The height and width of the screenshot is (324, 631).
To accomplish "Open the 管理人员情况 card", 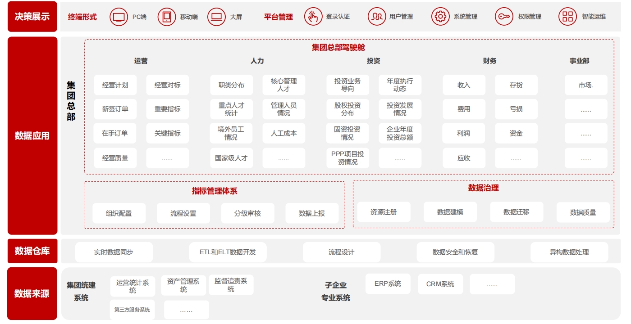I will 283,109.
